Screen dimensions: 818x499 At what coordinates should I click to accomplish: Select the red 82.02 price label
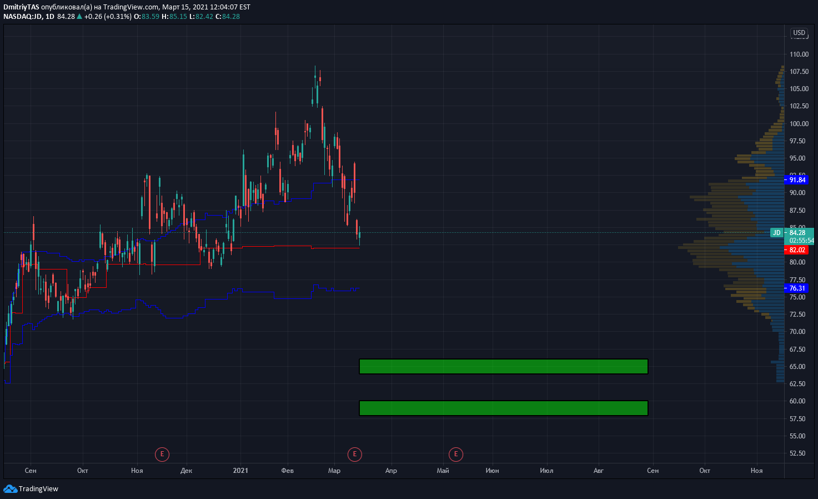tap(796, 250)
